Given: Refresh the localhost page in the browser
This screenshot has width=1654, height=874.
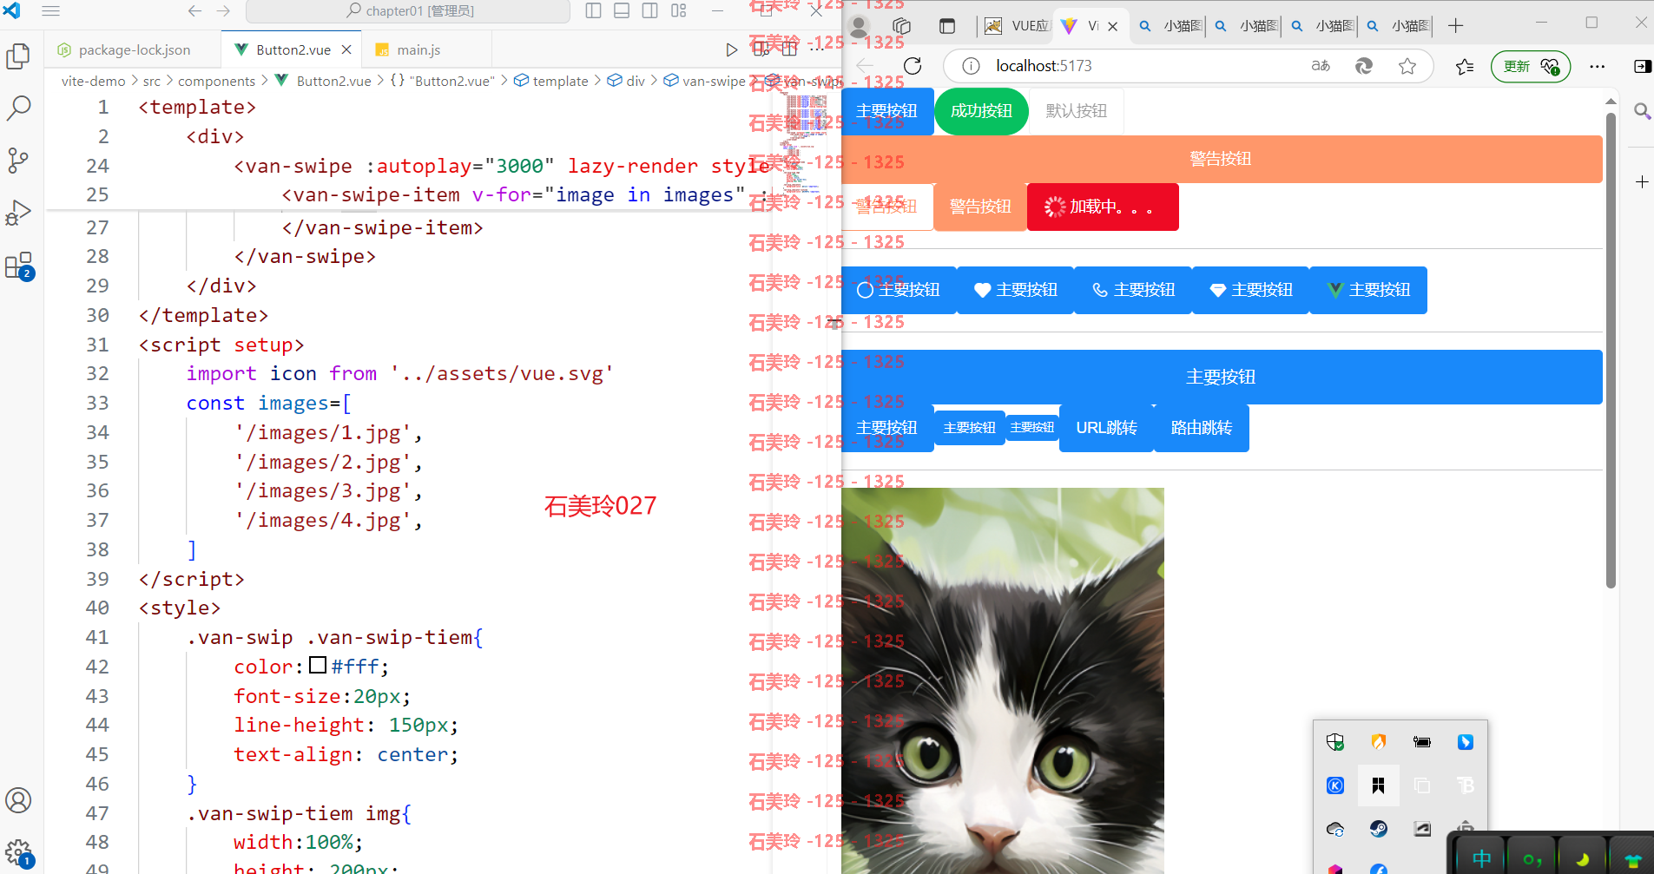Looking at the screenshot, I should pyautogui.click(x=913, y=66).
